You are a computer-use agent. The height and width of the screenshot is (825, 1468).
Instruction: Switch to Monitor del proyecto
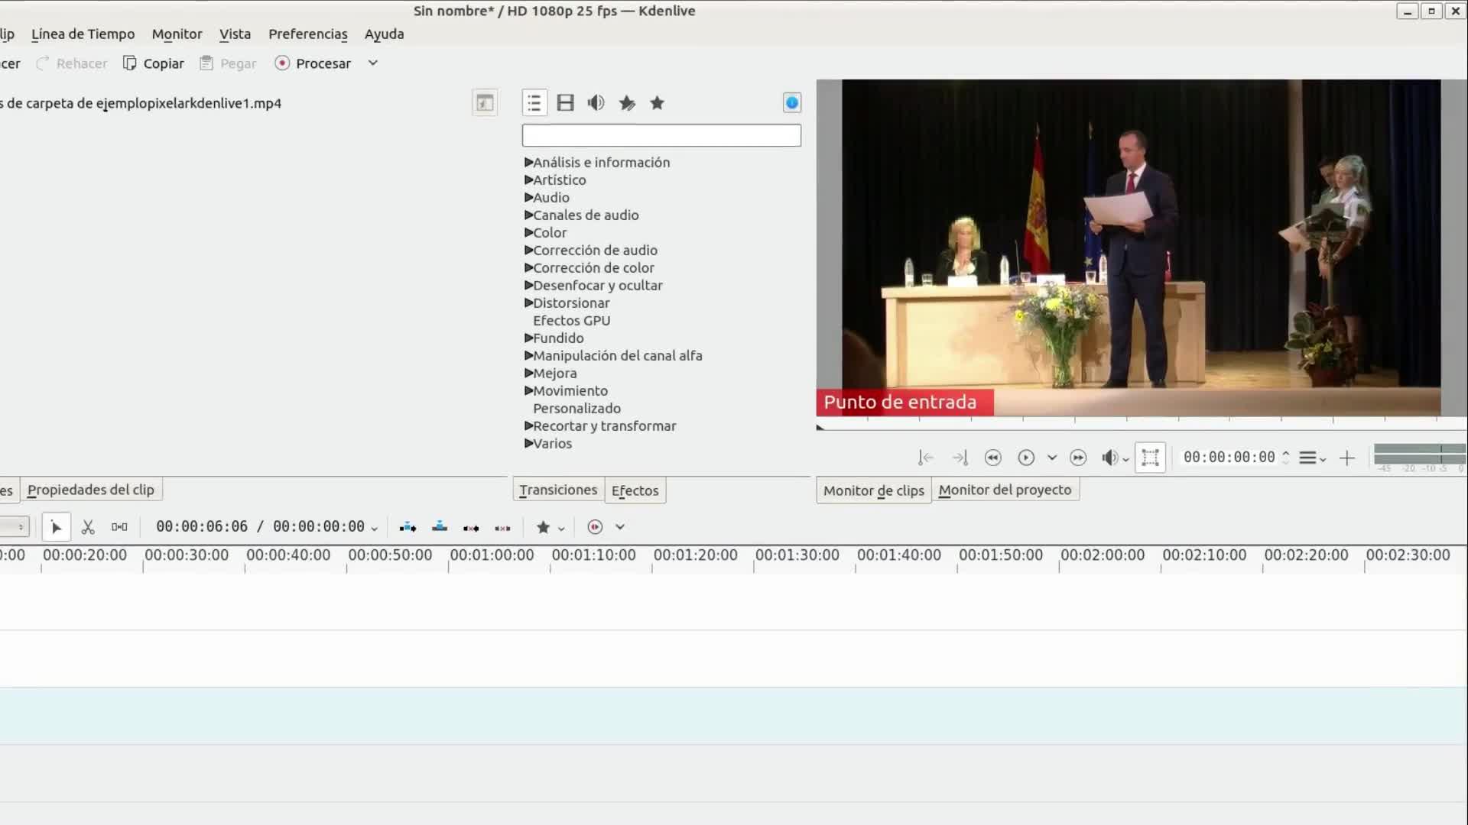pos(1005,490)
